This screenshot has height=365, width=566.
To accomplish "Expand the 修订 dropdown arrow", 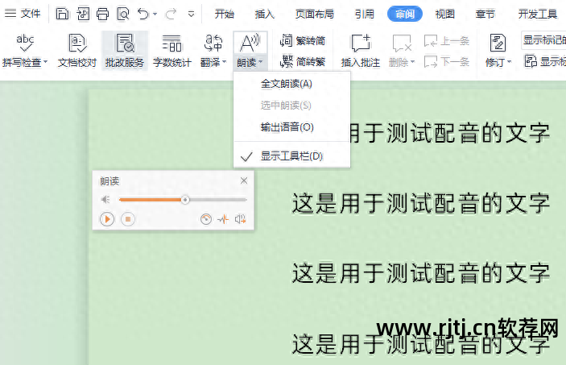I will point(510,62).
